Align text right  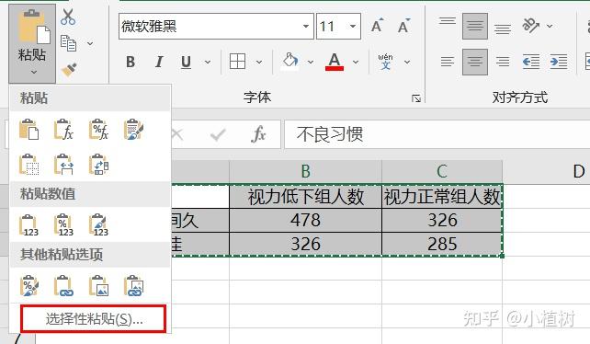coord(503,62)
